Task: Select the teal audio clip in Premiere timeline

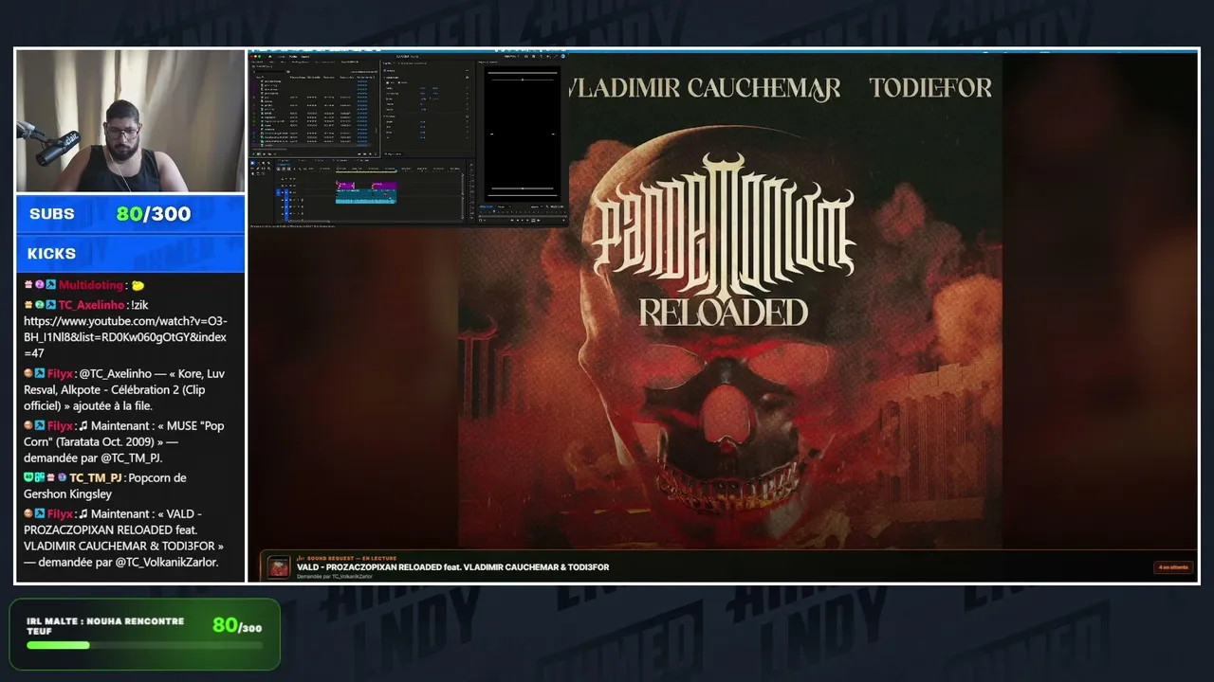Action: click(x=366, y=201)
